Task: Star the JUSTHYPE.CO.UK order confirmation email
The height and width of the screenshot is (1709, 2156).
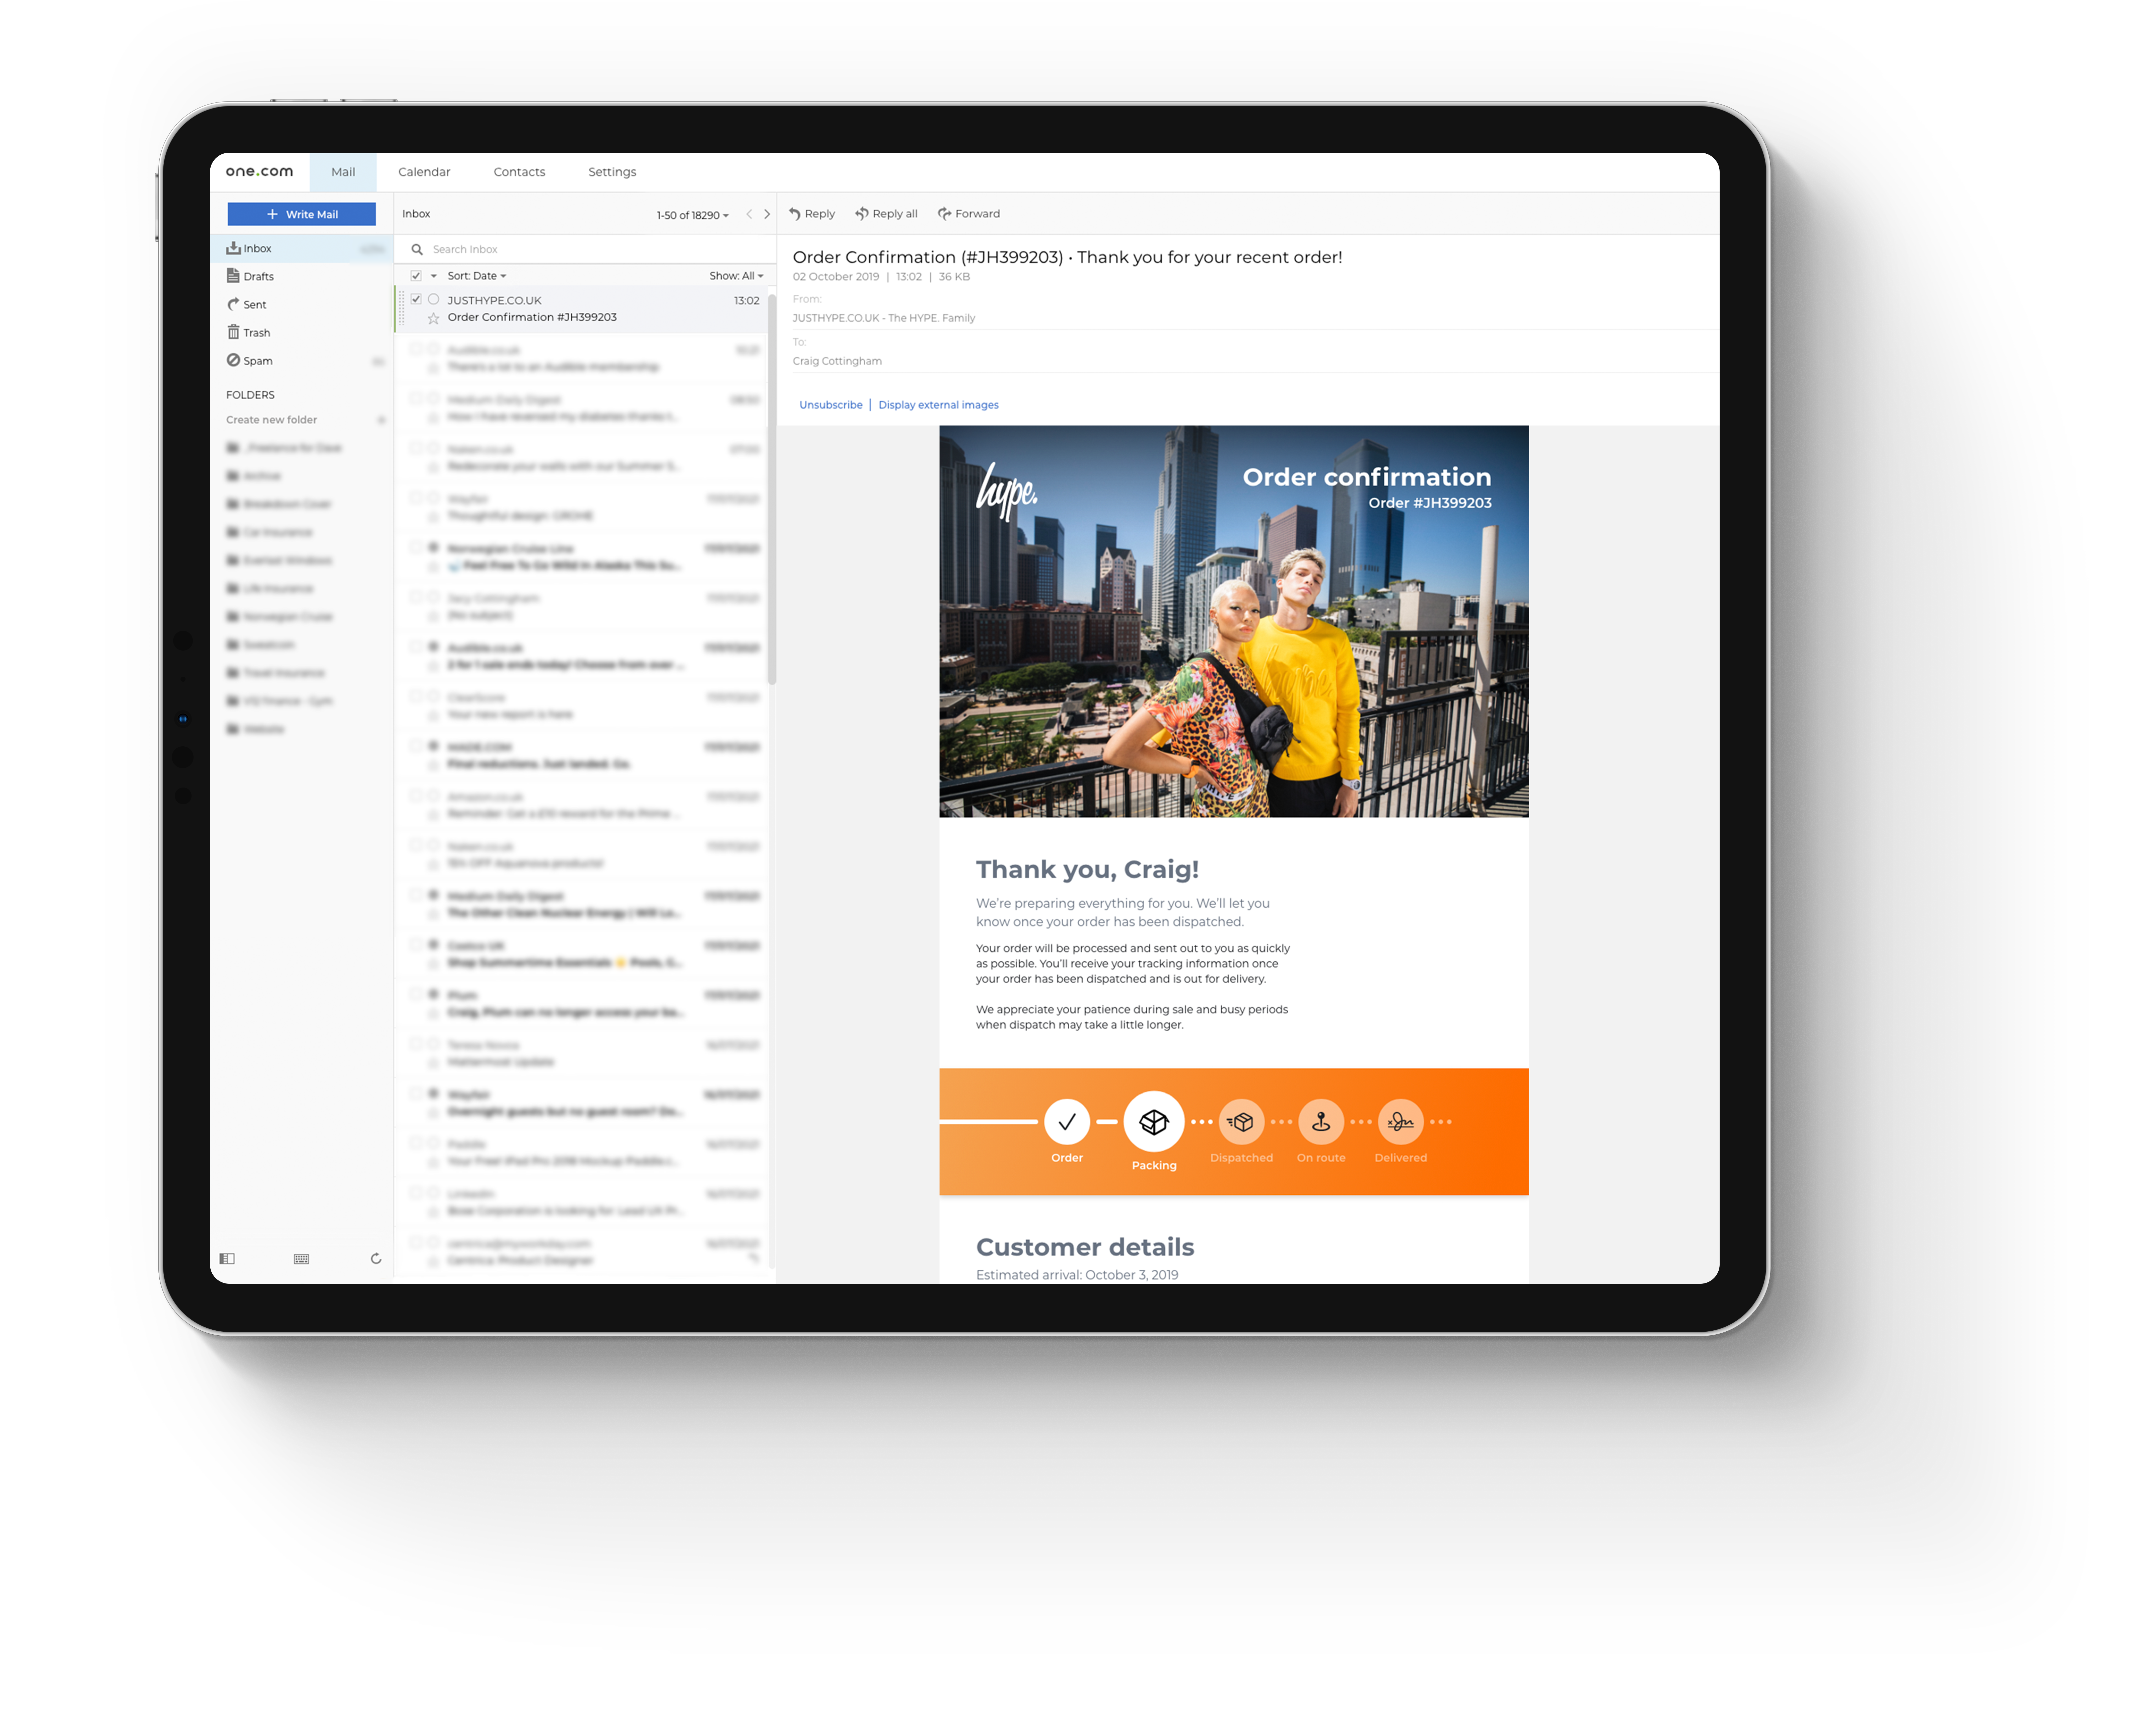Action: 433,318
